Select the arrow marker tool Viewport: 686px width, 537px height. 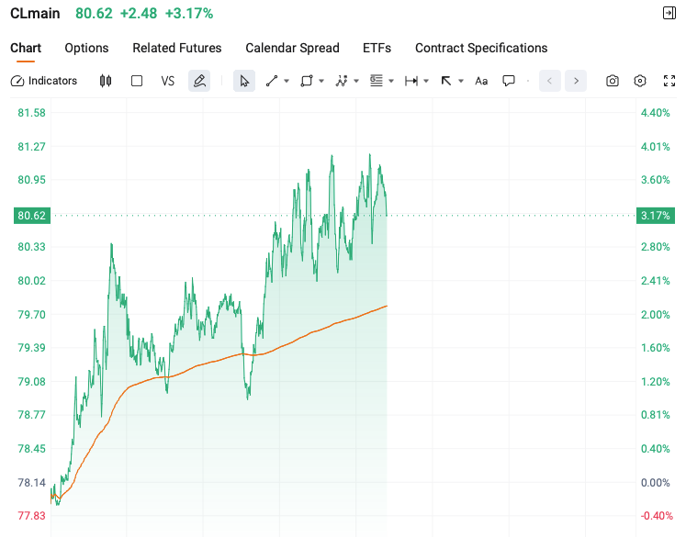pos(445,81)
